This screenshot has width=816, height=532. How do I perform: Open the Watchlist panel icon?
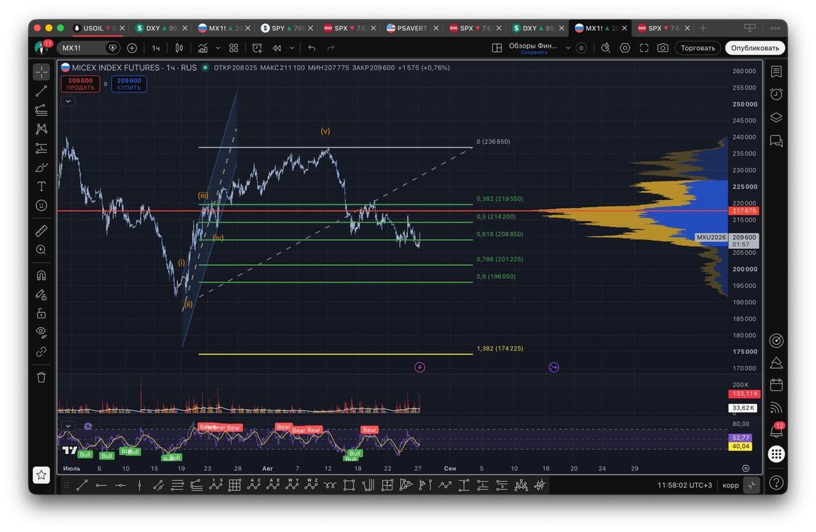tap(776, 71)
